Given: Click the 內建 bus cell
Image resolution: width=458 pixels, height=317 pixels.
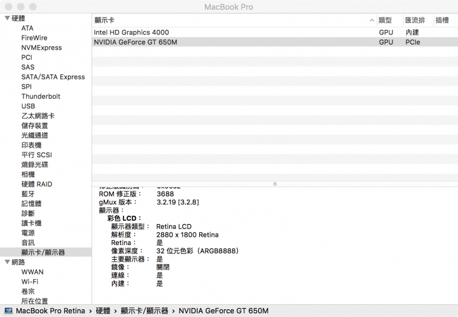Looking at the screenshot, I should click(412, 32).
